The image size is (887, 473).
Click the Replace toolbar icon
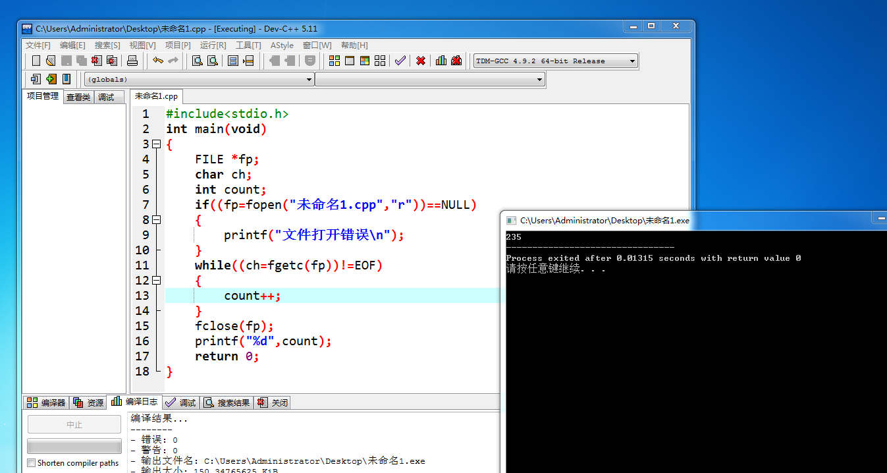point(213,61)
